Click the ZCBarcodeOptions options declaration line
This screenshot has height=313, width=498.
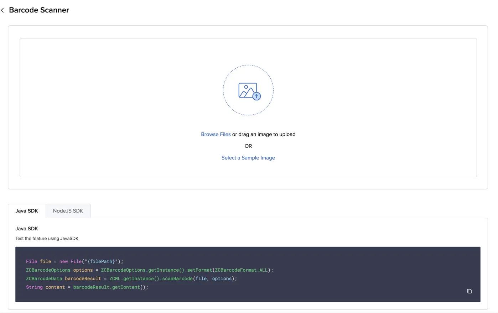[x=150, y=270]
